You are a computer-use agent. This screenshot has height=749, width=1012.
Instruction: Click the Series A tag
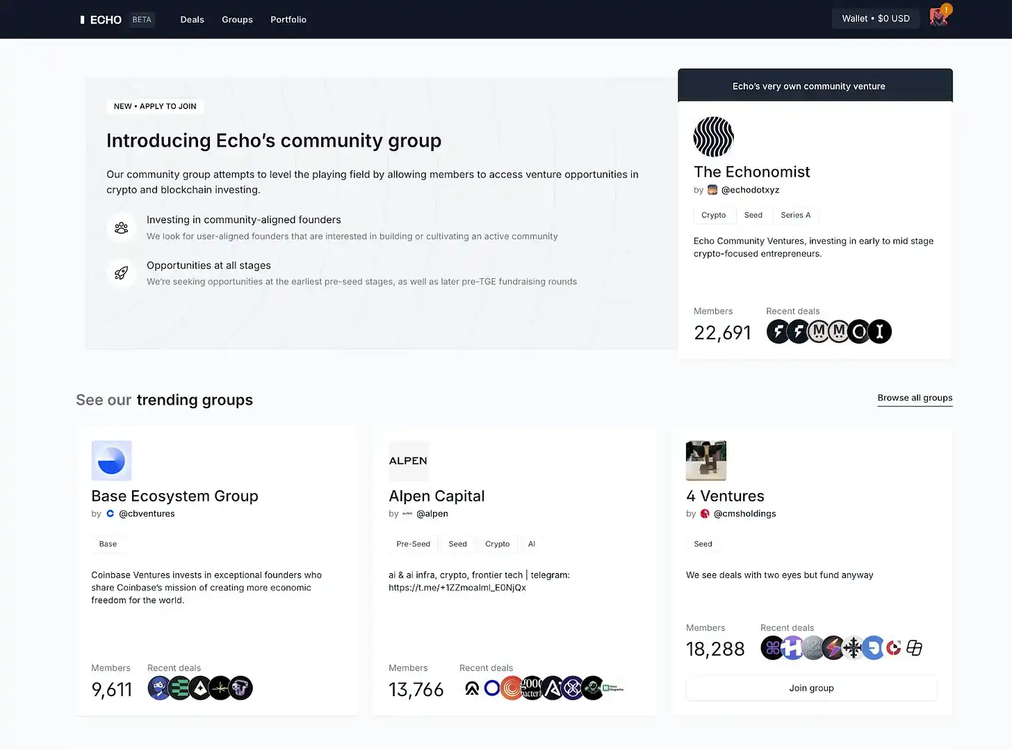(795, 215)
